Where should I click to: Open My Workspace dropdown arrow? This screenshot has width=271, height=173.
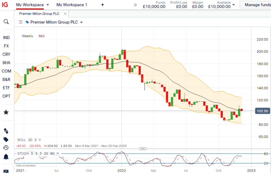48,5
